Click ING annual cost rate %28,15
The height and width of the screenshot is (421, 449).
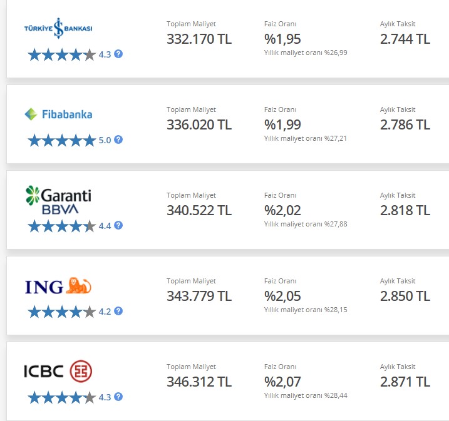[x=306, y=310]
